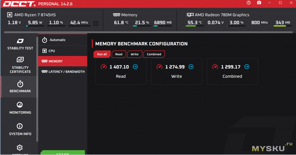Screen dimensions: 296x155
Task: Click the Write speedometer gauge icon
Action: pyautogui.click(x=159, y=67)
